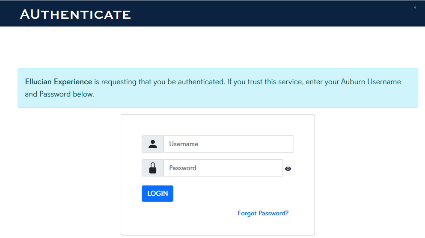Click the empty navy header bar area

click(x=265, y=14)
